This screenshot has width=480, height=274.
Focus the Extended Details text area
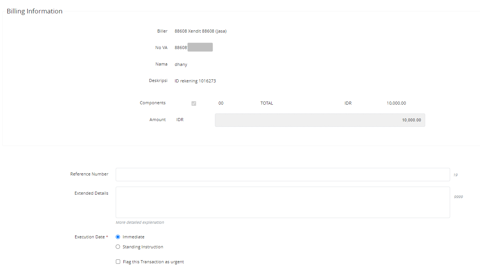(282, 202)
